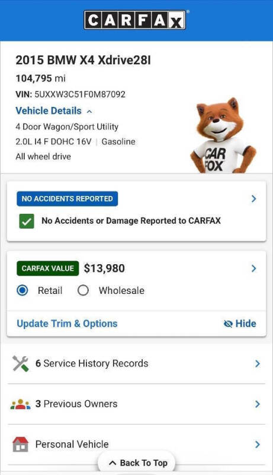Open No Accidents Reported details chevron
273x475 pixels.
tap(253, 199)
